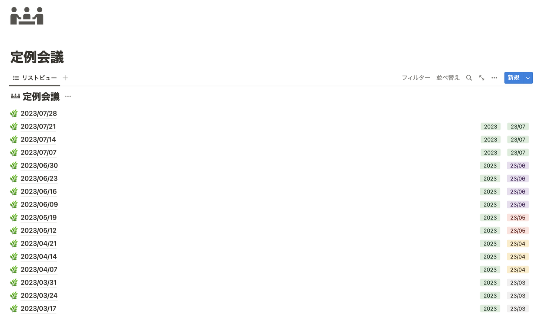Viewport: 535px width, 315px height.
Task: Open the 2023/05/19 meeting page
Action: click(39, 217)
